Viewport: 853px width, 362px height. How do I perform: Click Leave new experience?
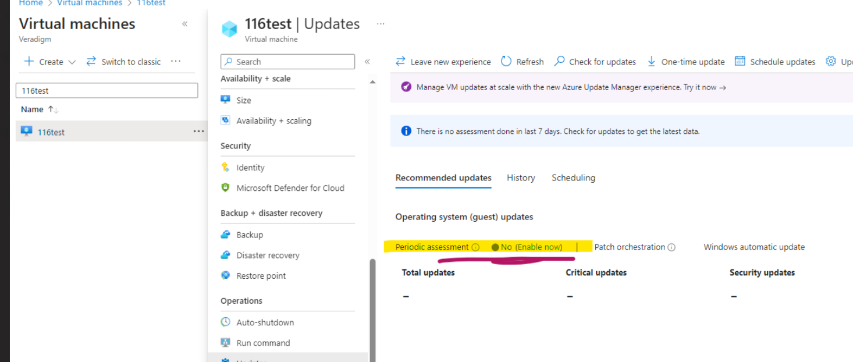pyautogui.click(x=443, y=62)
